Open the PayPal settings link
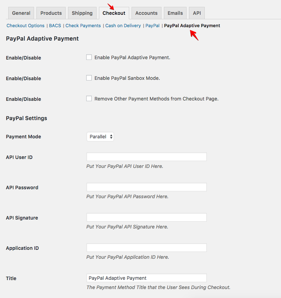Viewport: 281px width, 298px height. click(x=152, y=25)
